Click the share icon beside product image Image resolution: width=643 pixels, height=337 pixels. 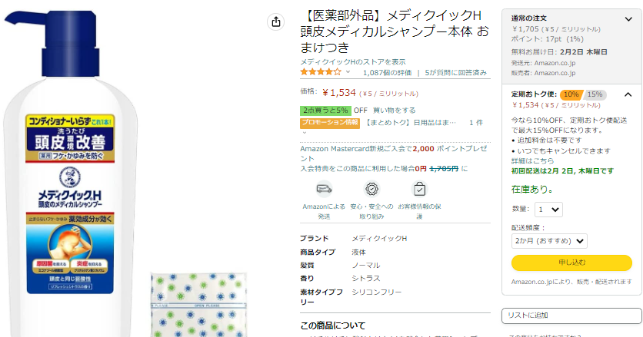tap(276, 21)
